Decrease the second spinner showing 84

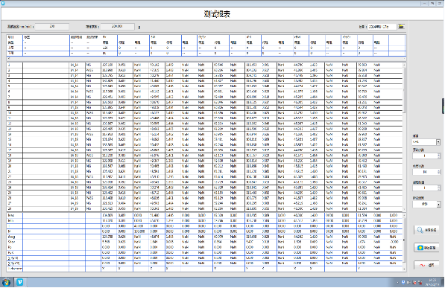[439, 173]
